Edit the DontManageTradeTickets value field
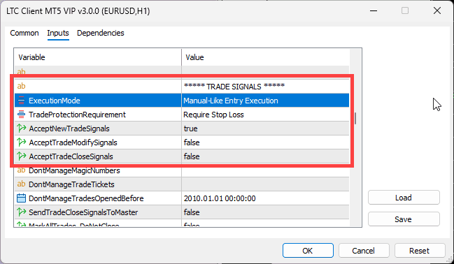This screenshot has width=454, height=264. point(265,184)
